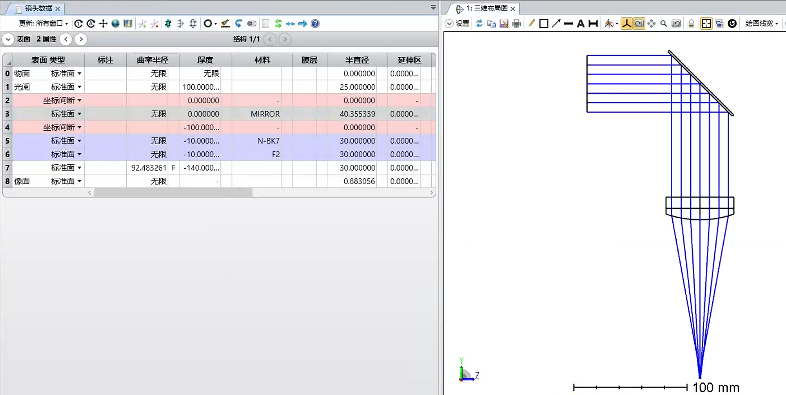Expand the 绘图线宽 dropdown
Viewport: 786px width, 395px height.
pos(762,24)
